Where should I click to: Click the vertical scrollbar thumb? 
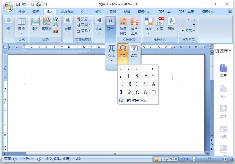[212, 68]
